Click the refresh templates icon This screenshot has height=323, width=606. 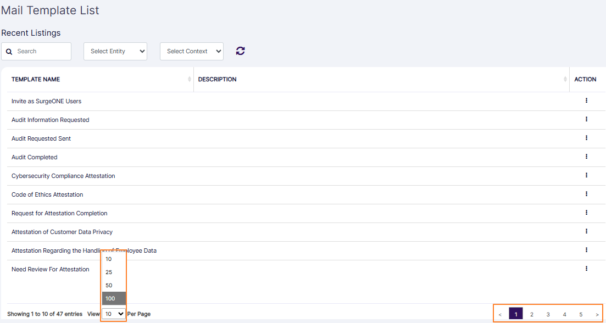tap(240, 51)
